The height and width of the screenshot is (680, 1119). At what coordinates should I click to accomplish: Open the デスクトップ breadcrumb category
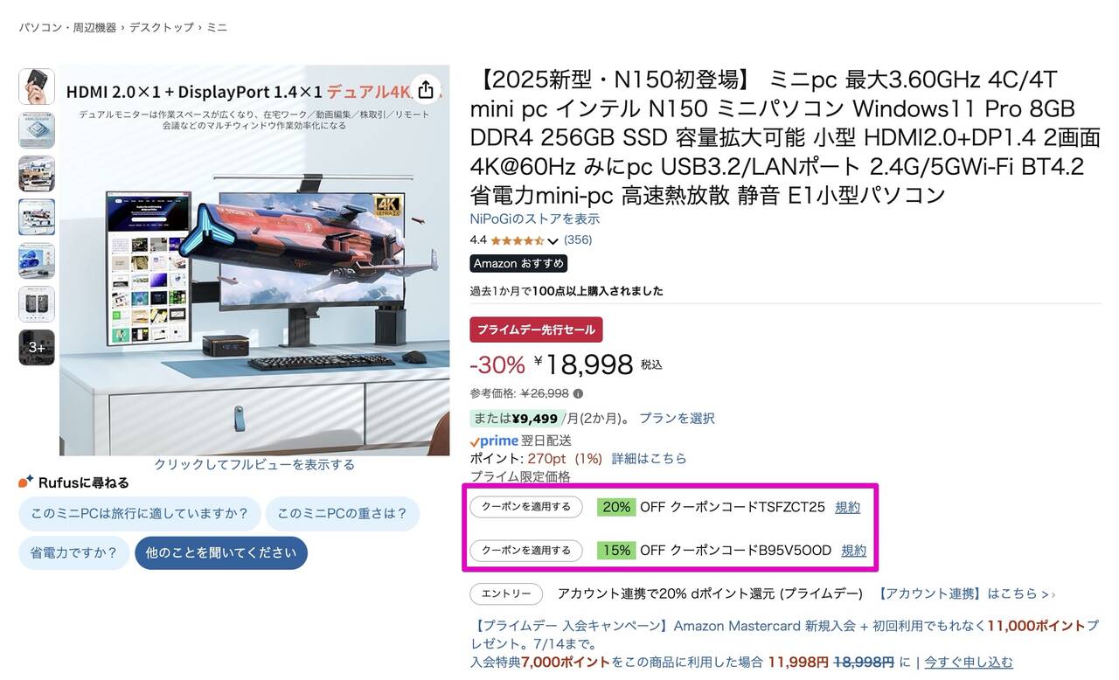coord(162,28)
